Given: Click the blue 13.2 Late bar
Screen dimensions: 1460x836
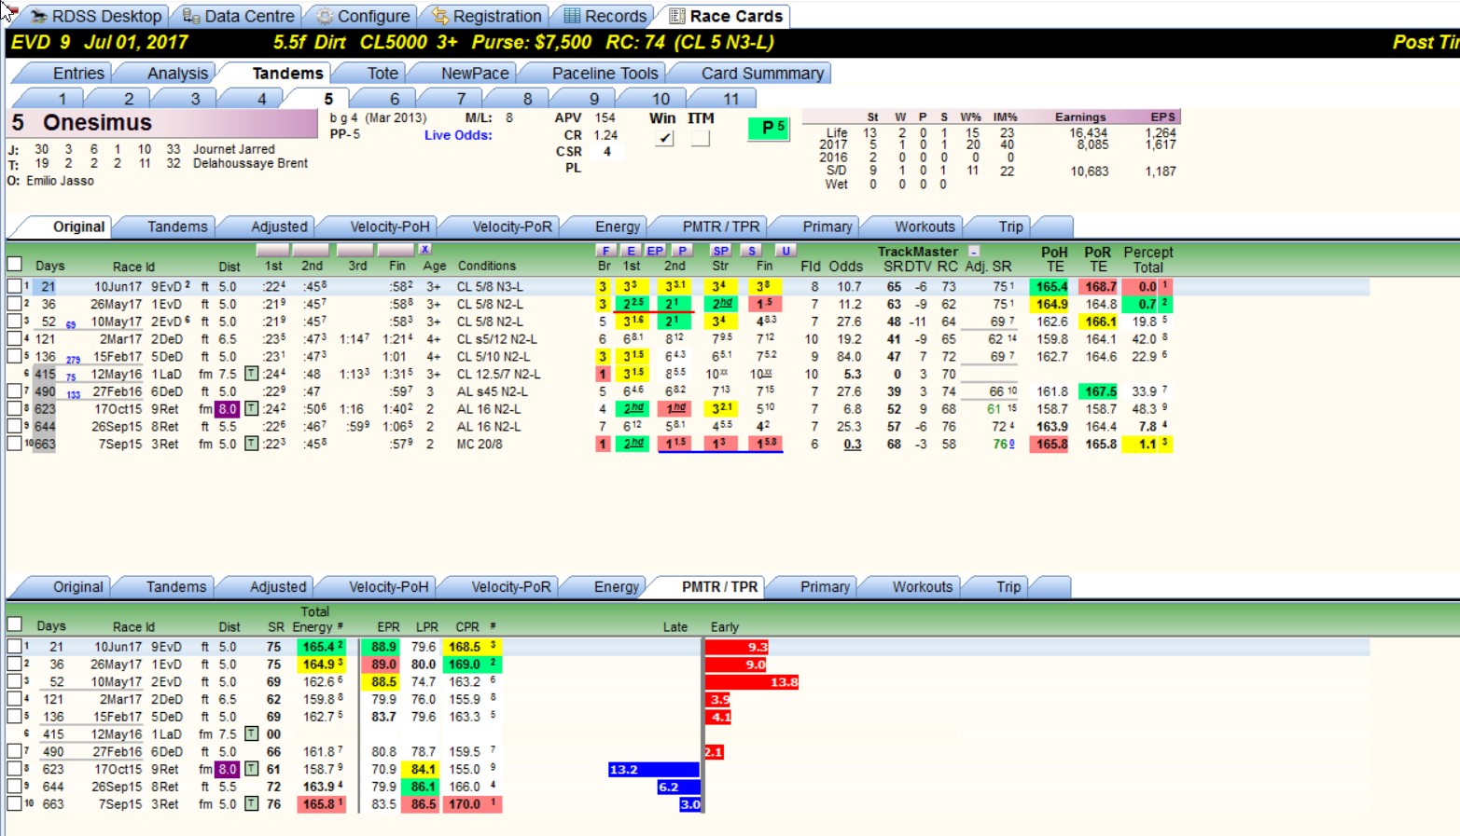Looking at the screenshot, I should click(654, 770).
